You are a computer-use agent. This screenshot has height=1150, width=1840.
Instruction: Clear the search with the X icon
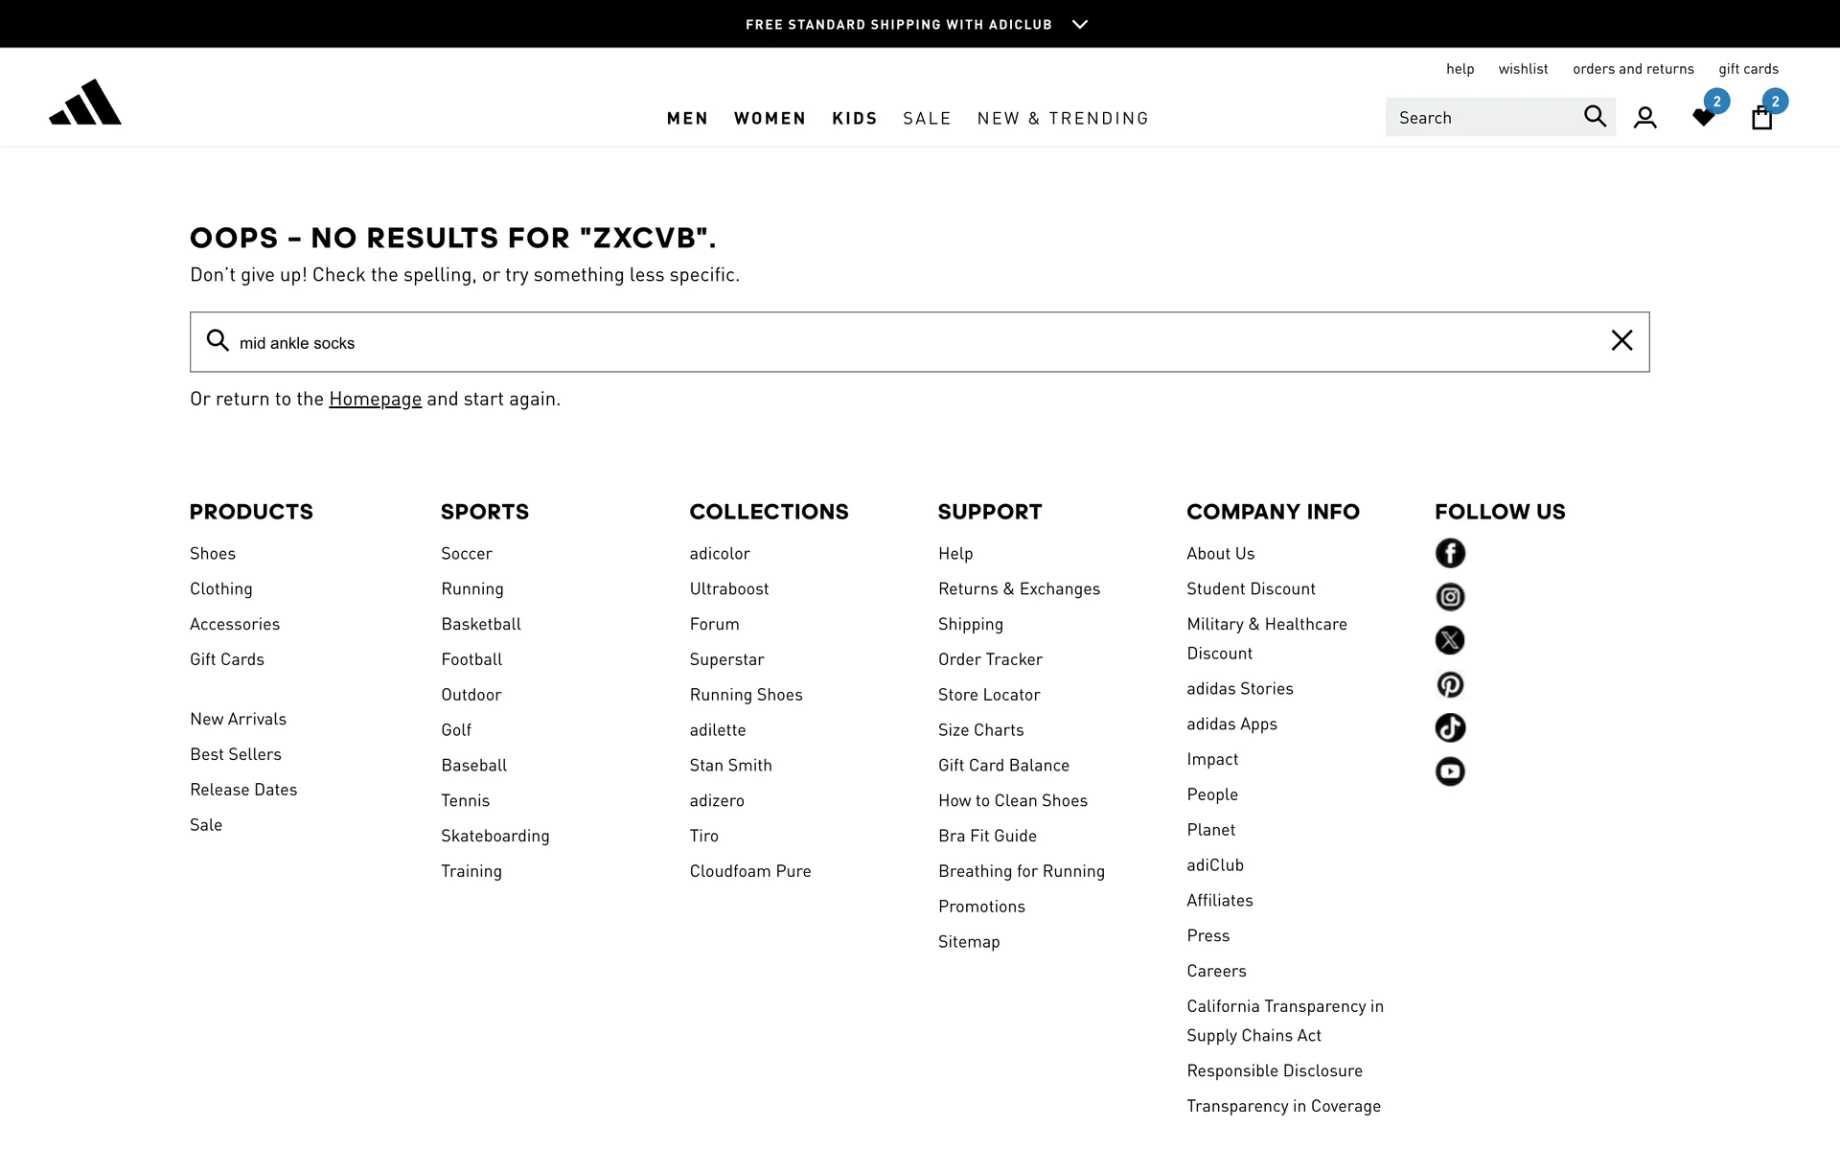(x=1621, y=340)
